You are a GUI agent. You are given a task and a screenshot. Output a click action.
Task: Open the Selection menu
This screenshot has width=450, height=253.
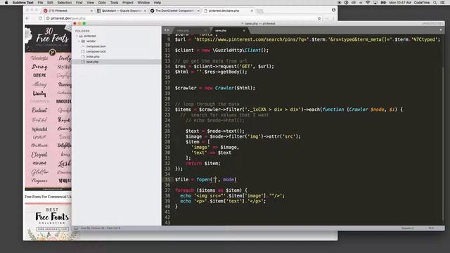pyautogui.click(x=64, y=3)
